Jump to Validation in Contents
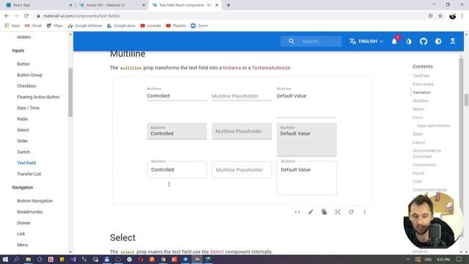 (x=422, y=92)
